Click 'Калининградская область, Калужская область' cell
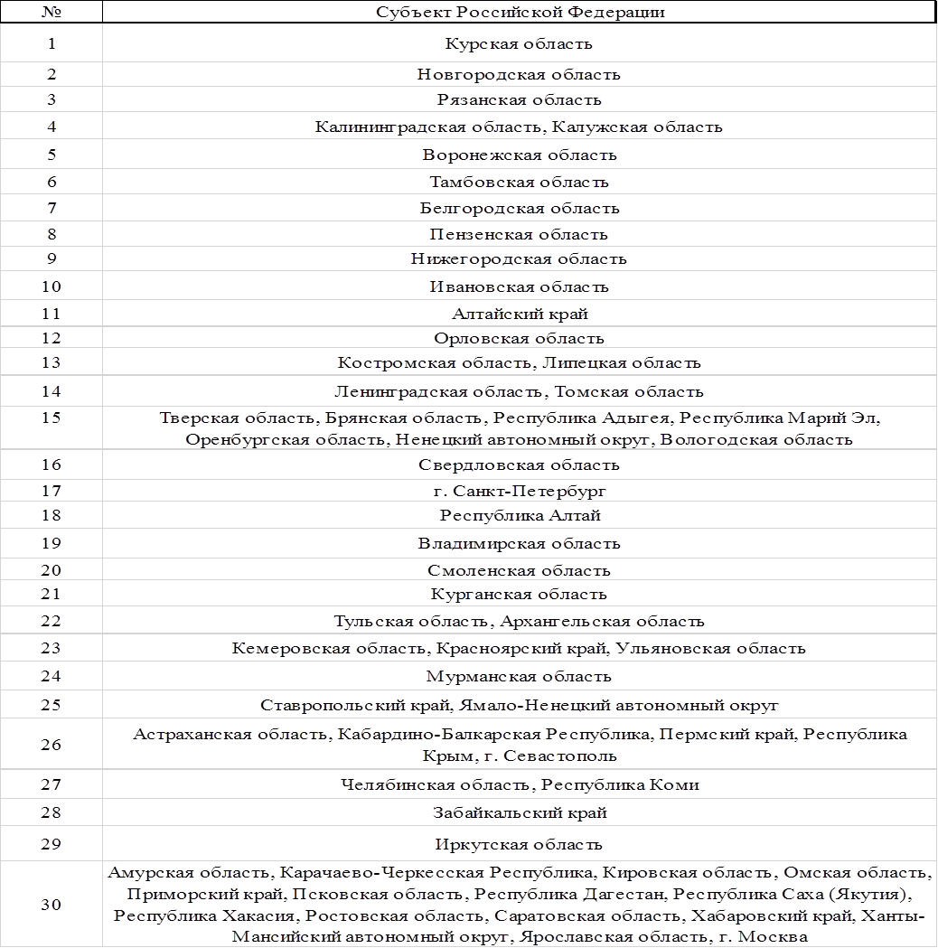This screenshot has width=938, height=948. coord(520,126)
